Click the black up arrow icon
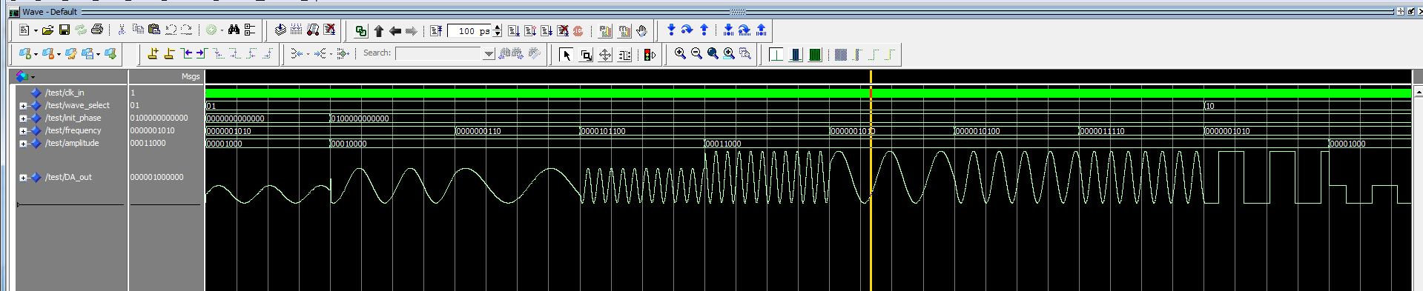The width and height of the screenshot is (1423, 291). click(379, 31)
